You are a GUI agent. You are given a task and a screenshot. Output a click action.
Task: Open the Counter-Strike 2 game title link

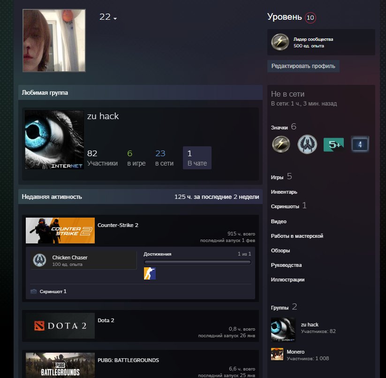click(x=118, y=225)
